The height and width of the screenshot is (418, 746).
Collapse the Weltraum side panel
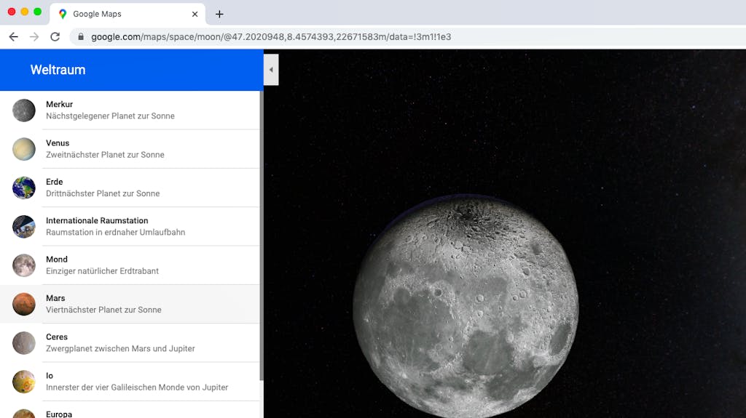(x=271, y=70)
